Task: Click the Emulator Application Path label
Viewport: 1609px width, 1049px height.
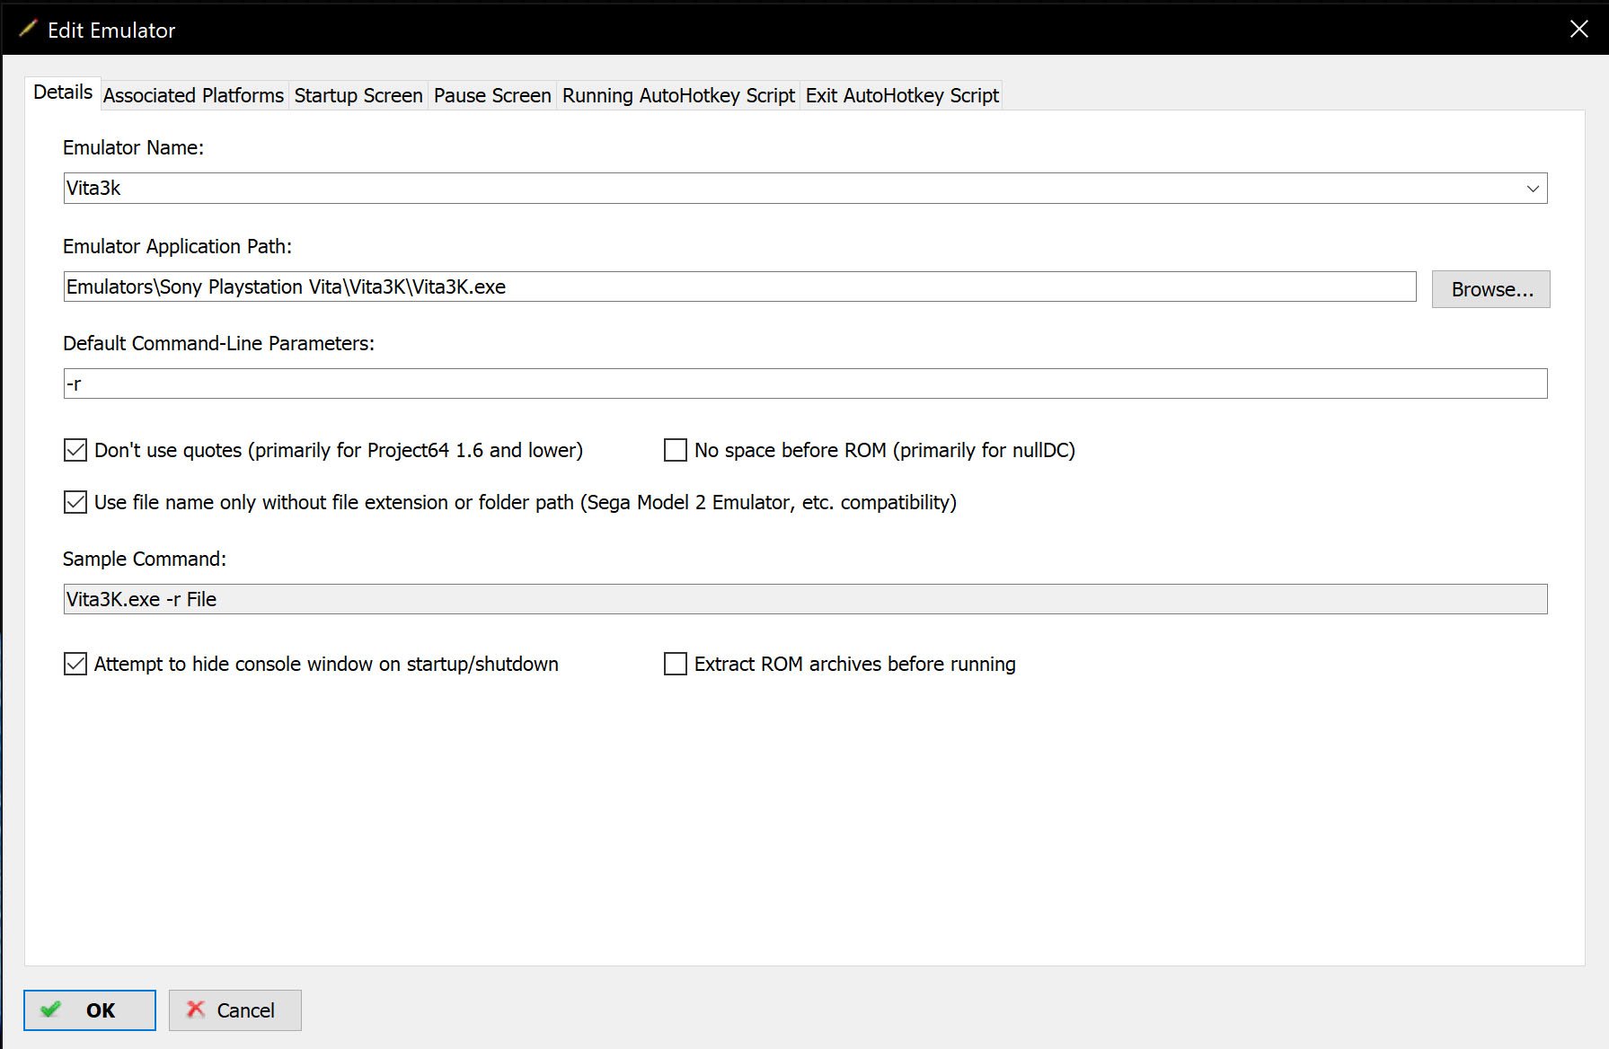Action: coord(177,246)
